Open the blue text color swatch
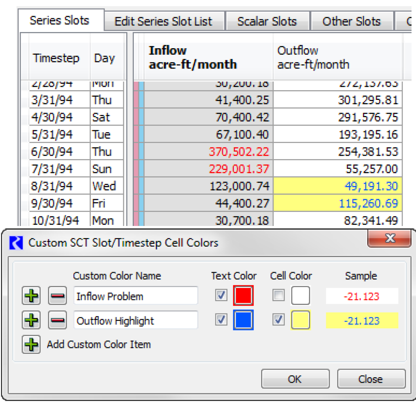Image resolution: width=416 pixels, height=402 pixels. point(243,320)
